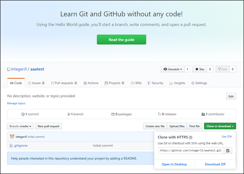The image size is (244, 174).
Task: Click the Settings tab gear icon
Action: coord(193,83)
